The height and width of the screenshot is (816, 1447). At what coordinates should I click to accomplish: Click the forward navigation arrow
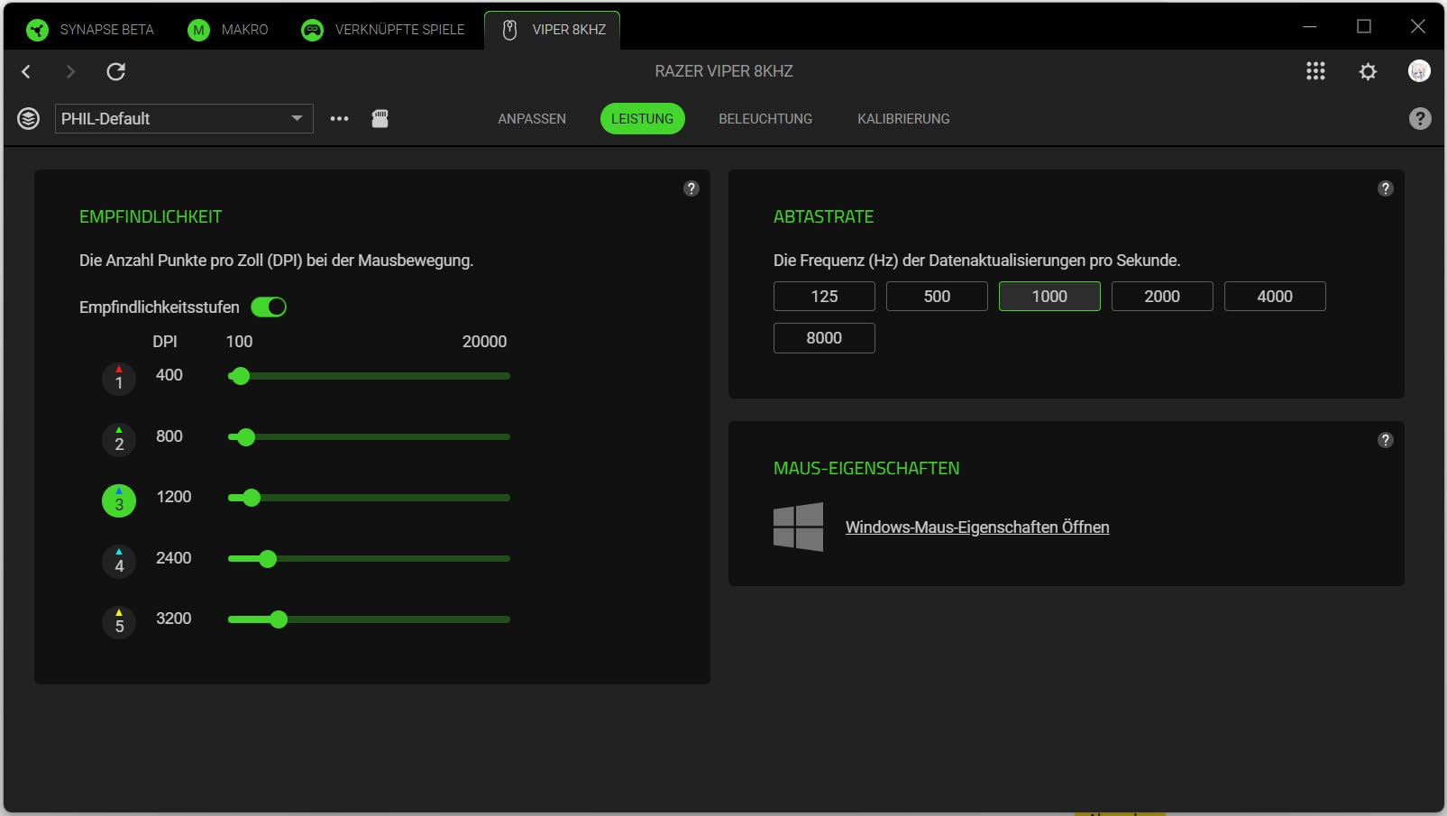70,71
